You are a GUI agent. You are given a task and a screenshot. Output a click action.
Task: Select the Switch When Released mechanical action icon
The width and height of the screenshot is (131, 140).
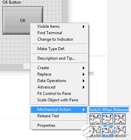click(x=108, y=119)
